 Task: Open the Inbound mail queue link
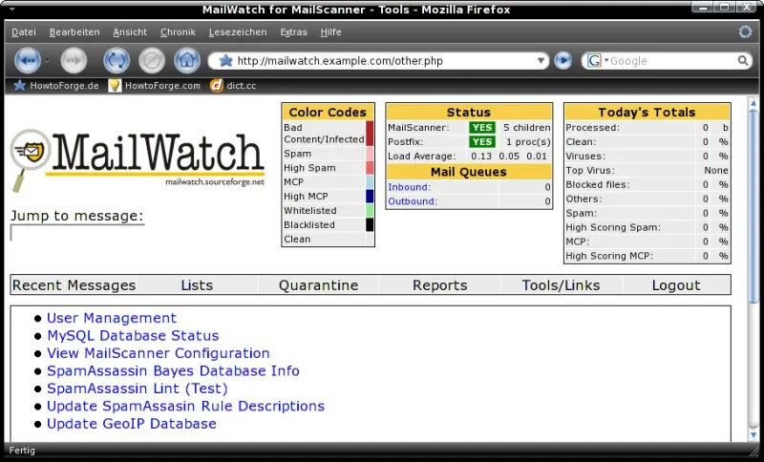(410, 187)
